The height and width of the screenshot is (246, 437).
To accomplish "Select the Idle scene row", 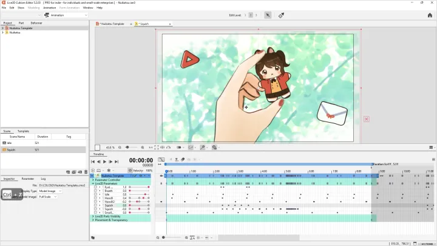I will (x=43, y=143).
